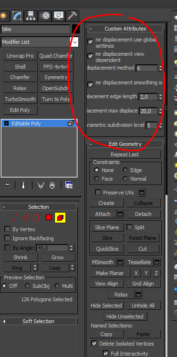
Task: Click the Shrink selection button
Action: click(21, 257)
